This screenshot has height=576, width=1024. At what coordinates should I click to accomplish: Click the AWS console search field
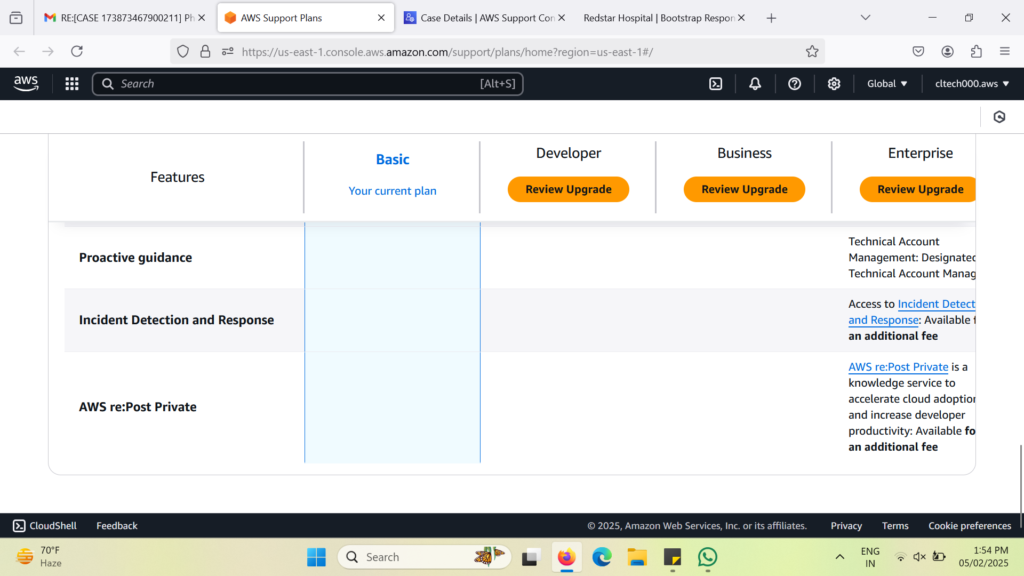coord(308,84)
